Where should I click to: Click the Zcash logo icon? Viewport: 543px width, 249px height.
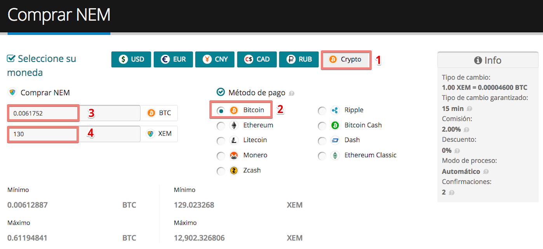[234, 171]
